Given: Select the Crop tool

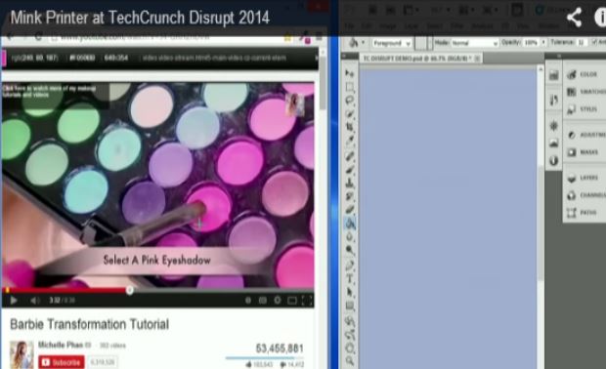Looking at the screenshot, I should pos(349,127).
